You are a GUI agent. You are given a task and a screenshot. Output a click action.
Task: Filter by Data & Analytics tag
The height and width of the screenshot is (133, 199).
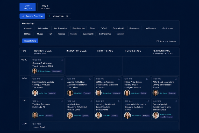60,28
